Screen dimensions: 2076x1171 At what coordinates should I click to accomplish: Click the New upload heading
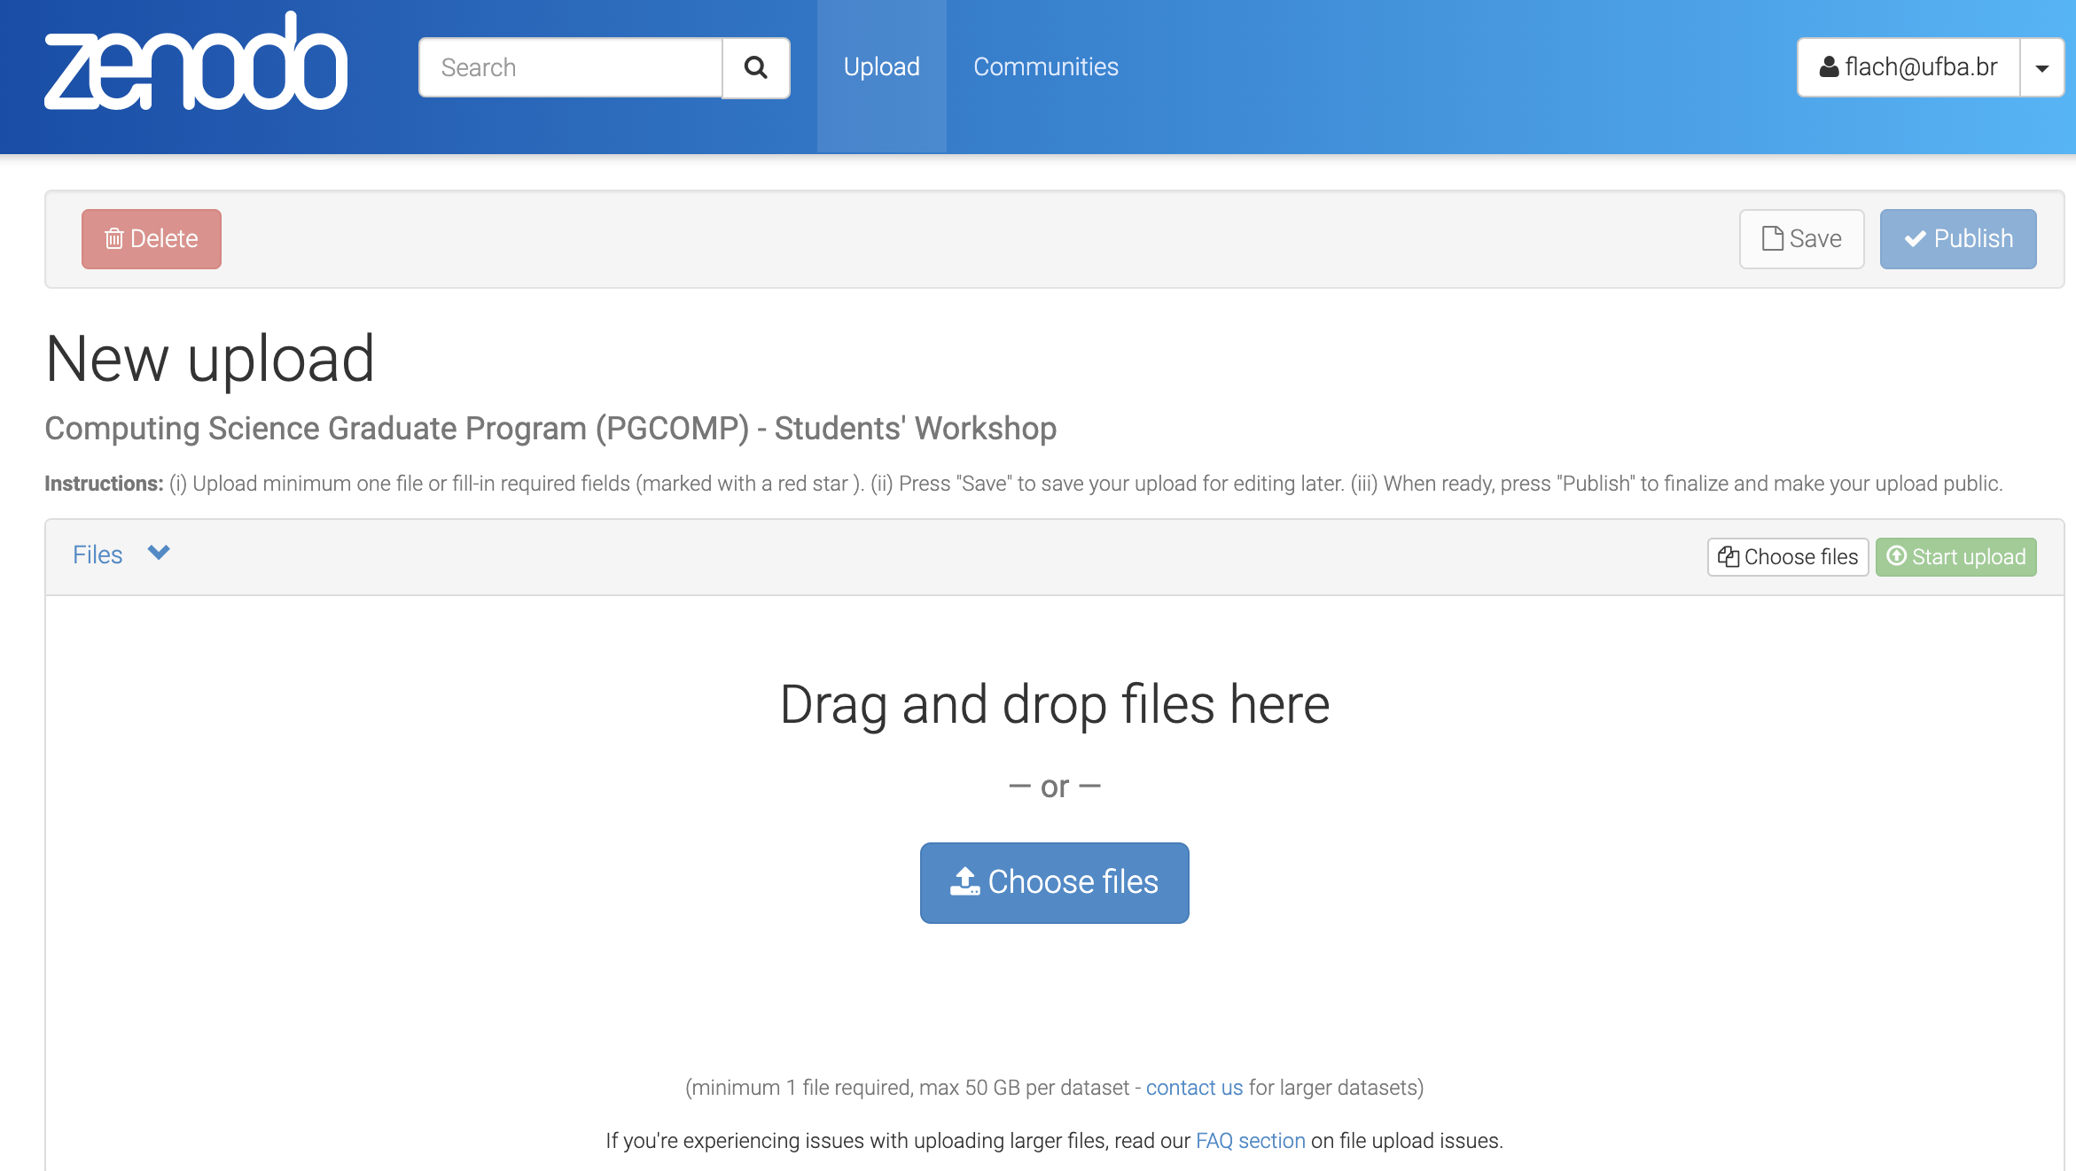[210, 360]
